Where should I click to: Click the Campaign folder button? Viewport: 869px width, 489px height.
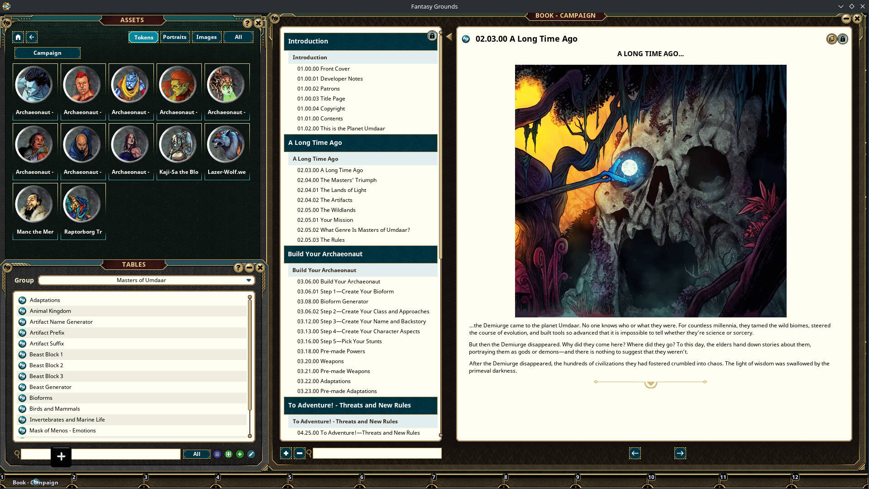click(x=48, y=53)
